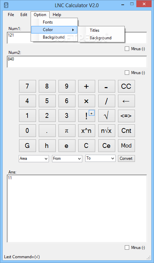Open the To unit dropdown
The height and width of the screenshot is (263, 154).
pyautogui.click(x=100, y=158)
